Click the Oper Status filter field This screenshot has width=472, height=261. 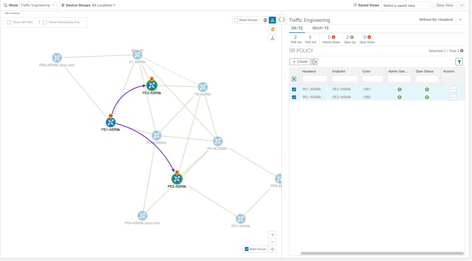pos(427,79)
